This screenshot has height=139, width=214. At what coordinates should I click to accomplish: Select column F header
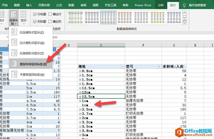[x=143, y=45]
